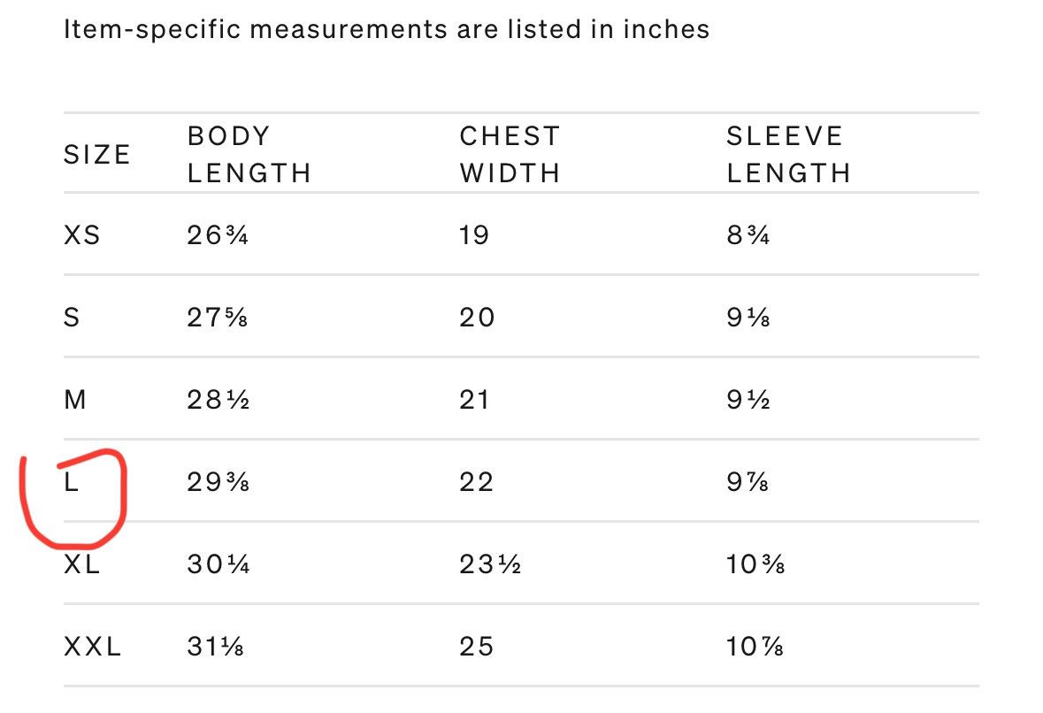Click the item-specific measurements heading text
This screenshot has height=713, width=1043.
387,29
